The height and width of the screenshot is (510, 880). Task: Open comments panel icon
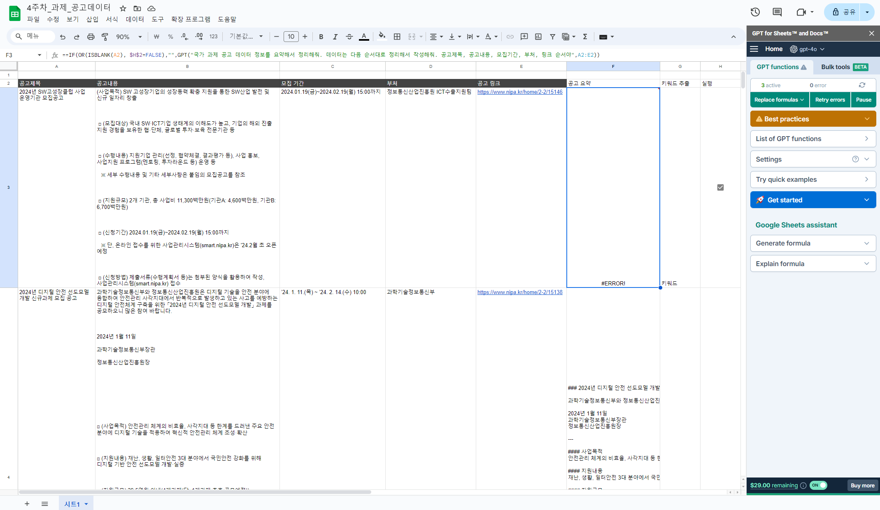pos(777,12)
